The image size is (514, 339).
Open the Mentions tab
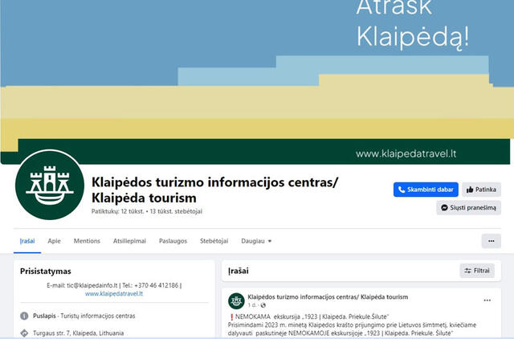[x=87, y=241]
